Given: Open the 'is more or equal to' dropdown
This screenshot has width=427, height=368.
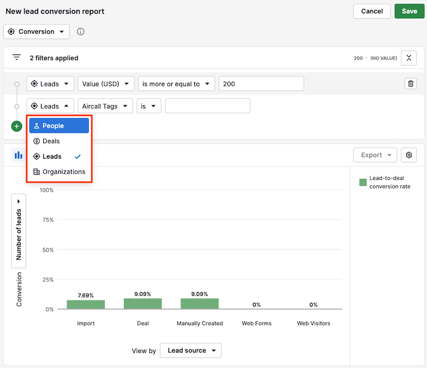Looking at the screenshot, I should point(176,84).
